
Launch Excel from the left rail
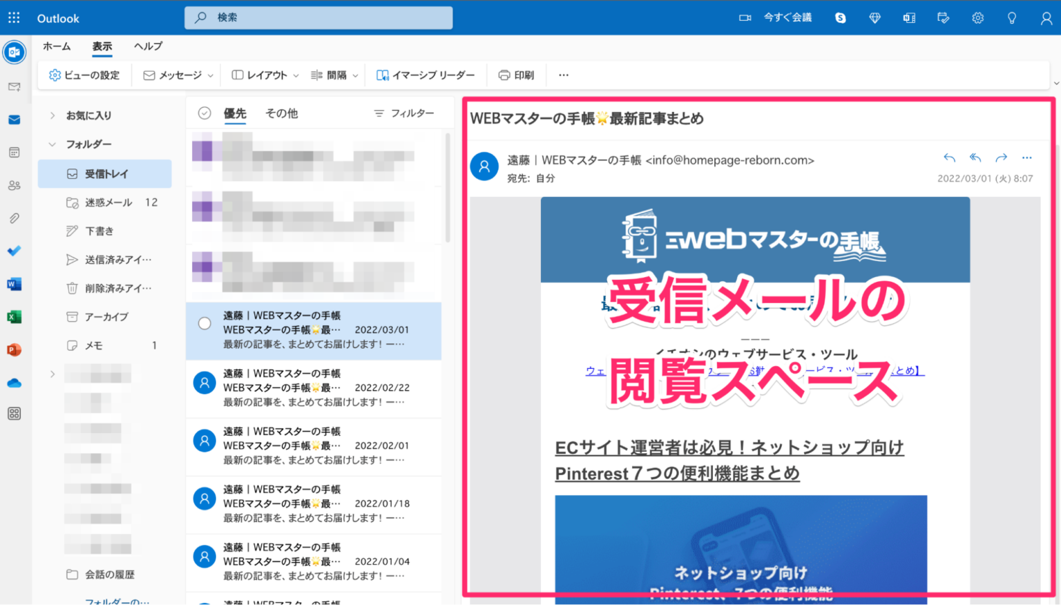[14, 317]
